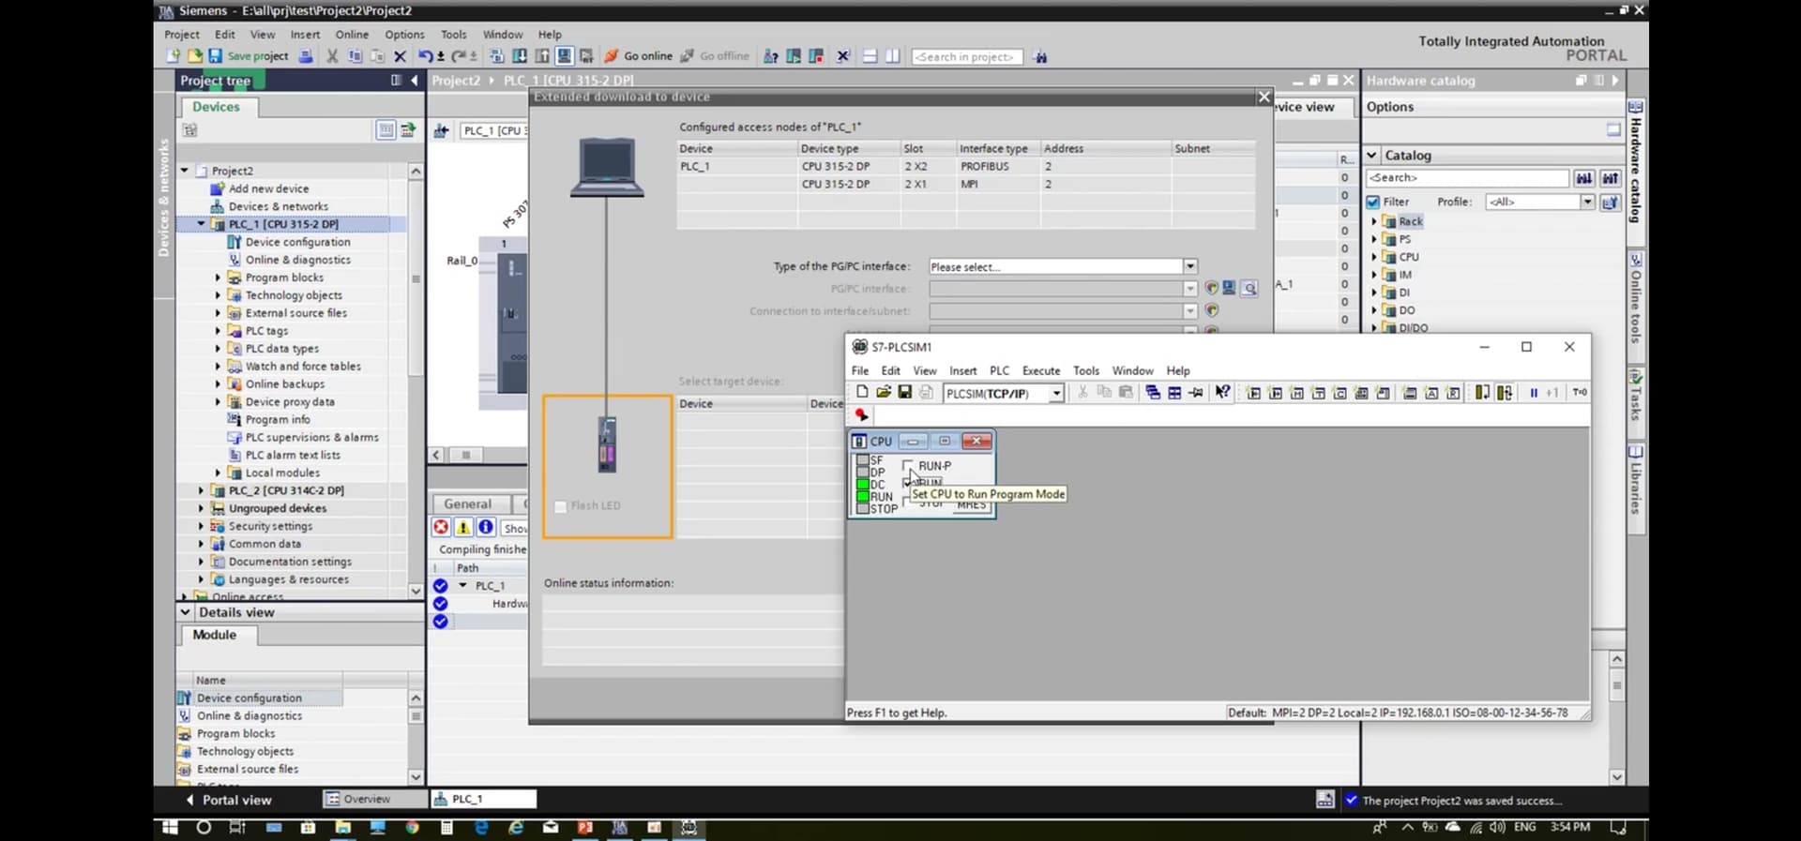The image size is (1801, 841).
Task: Click Single scan mode icon in PLCSIM
Action: [1482, 393]
